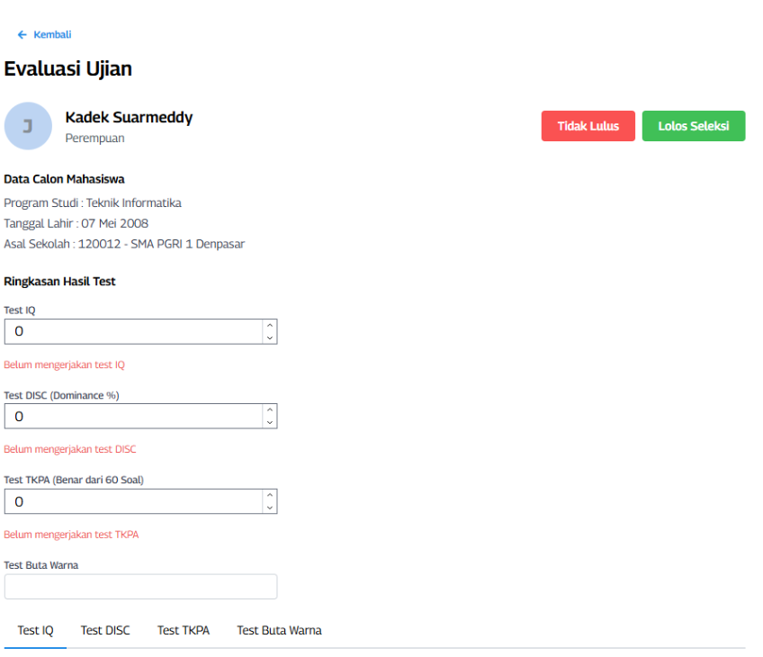Image resolution: width=763 pixels, height=657 pixels.
Task: Click the J avatar circle
Action: (28, 126)
